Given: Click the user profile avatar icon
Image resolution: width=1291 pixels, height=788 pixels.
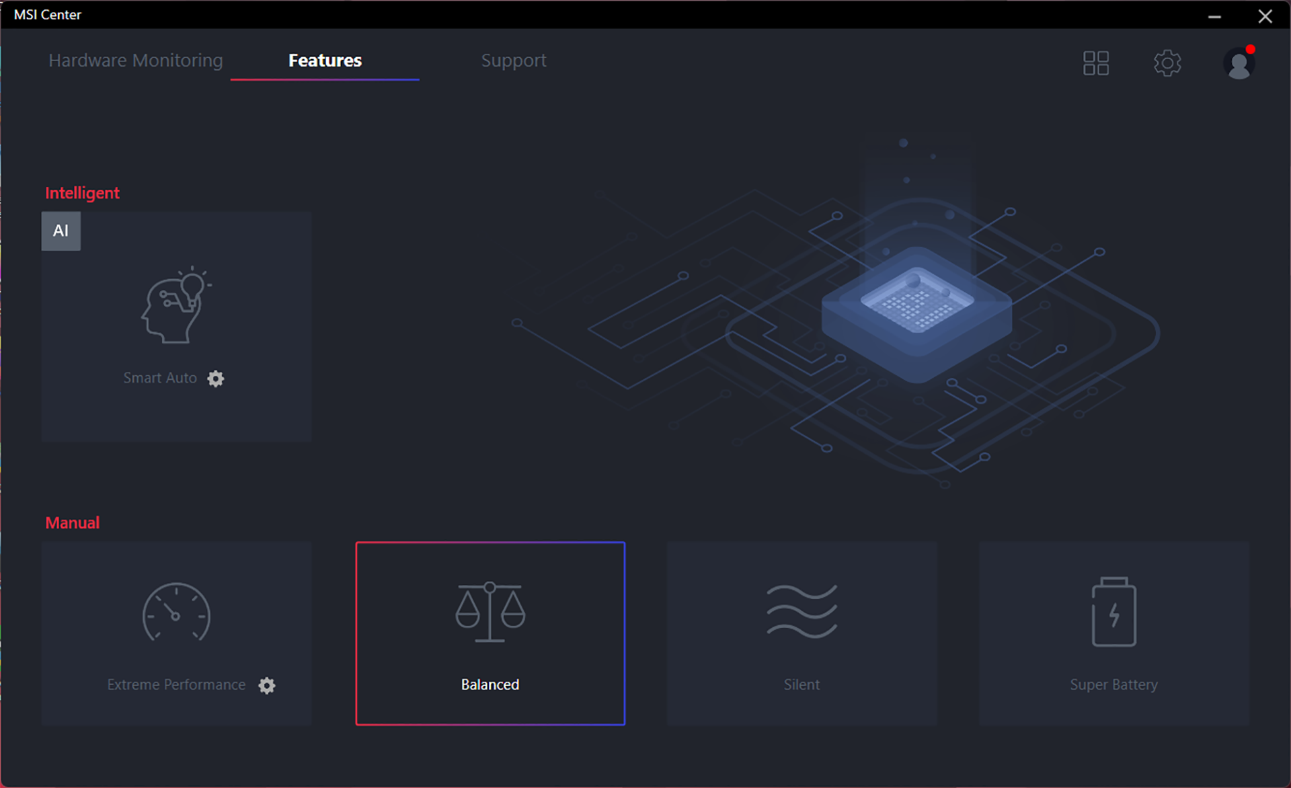Looking at the screenshot, I should [x=1239, y=65].
